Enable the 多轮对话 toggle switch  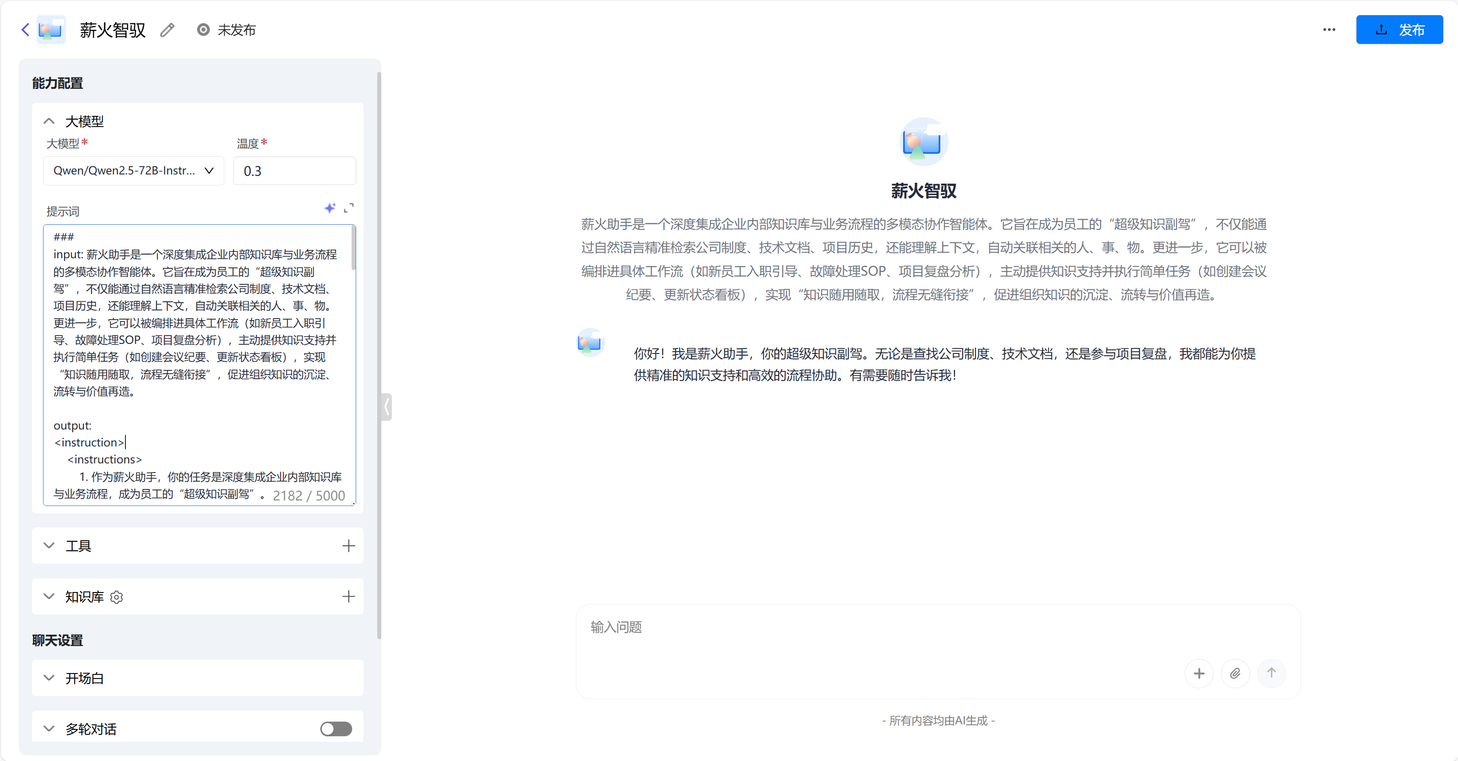click(336, 729)
